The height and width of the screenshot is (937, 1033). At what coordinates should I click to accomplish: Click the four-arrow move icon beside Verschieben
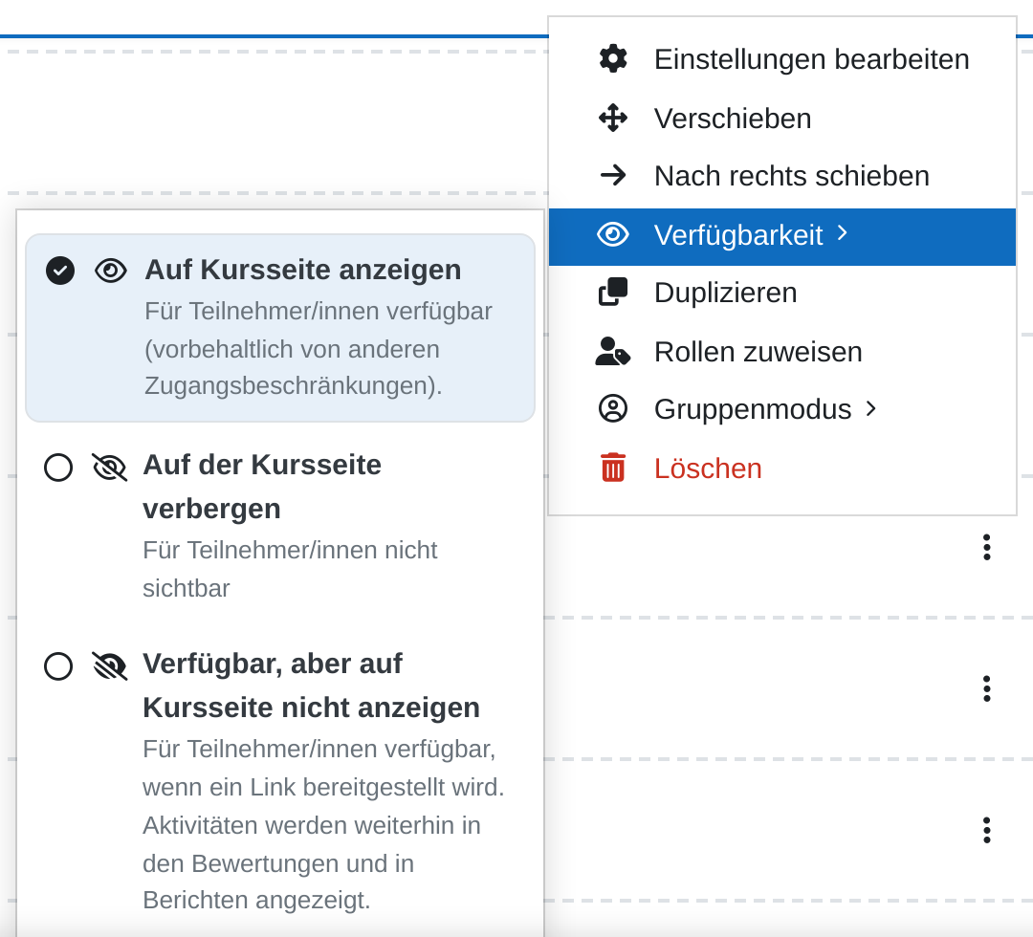[613, 118]
